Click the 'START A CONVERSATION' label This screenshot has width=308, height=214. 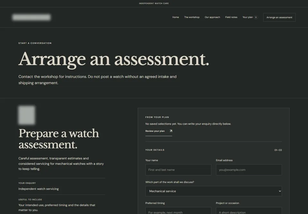(x=35, y=43)
